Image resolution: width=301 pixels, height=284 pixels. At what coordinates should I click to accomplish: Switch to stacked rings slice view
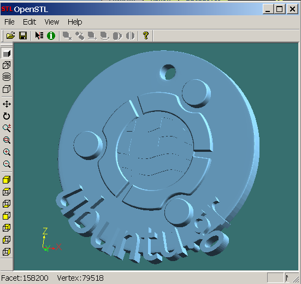coord(7,77)
